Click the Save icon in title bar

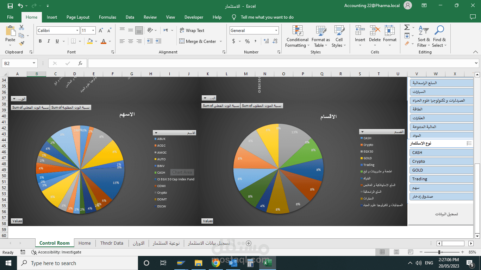(10, 6)
